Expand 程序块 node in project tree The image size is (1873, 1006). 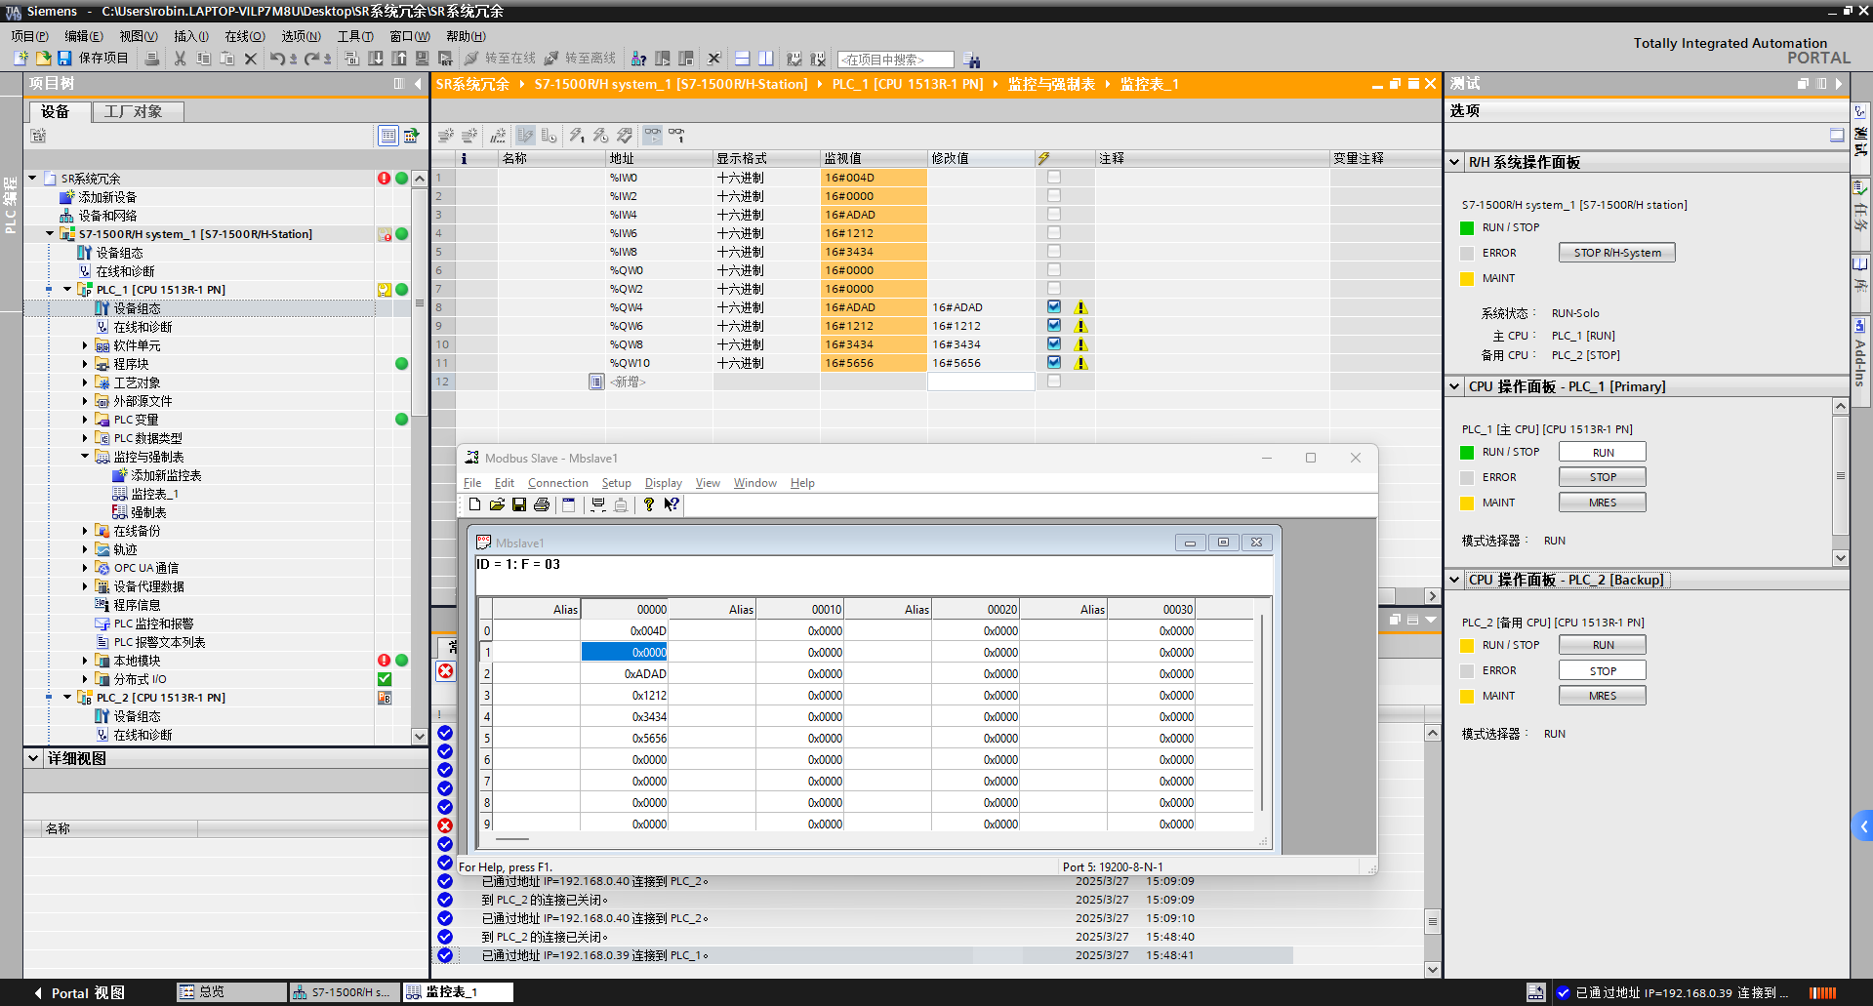(x=85, y=364)
